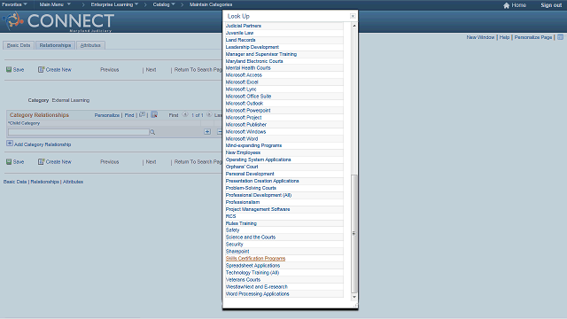Select Maryland Electronic Courts entry
This screenshot has width=567, height=319.
[x=254, y=61]
